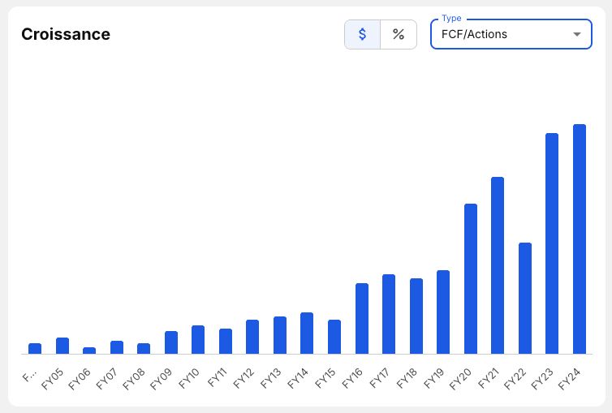
Task: Select the FY17 bar in chart
Action: [389, 314]
